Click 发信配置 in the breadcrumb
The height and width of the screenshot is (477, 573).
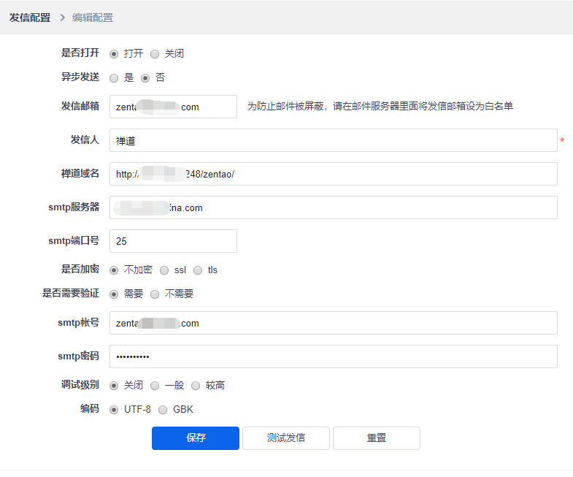coord(30,18)
